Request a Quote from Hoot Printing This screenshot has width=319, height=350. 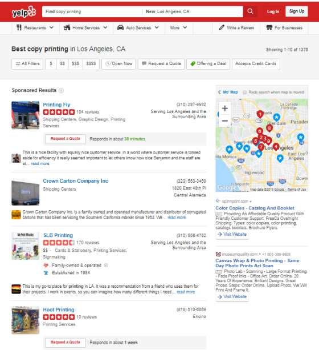point(66,342)
